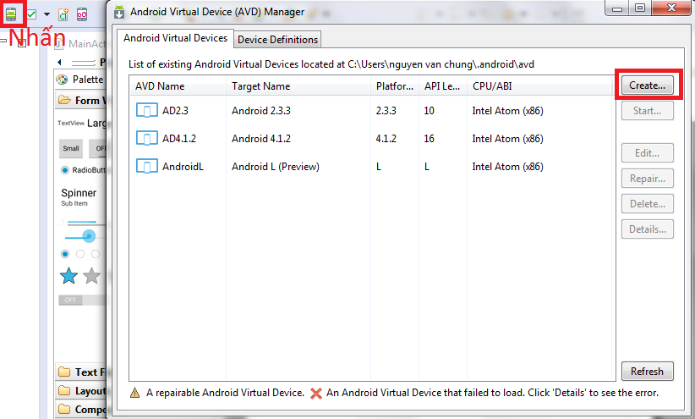Click the AVD Manager window title icon
695x419 pixels.
point(119,12)
